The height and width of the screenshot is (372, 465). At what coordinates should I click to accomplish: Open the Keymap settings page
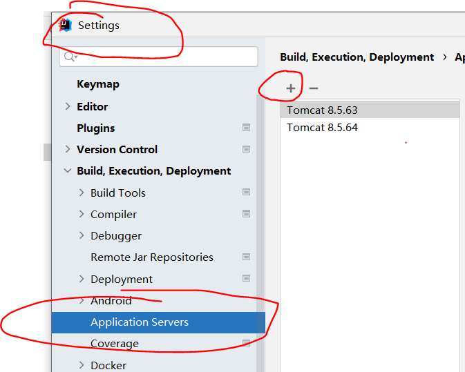point(98,84)
